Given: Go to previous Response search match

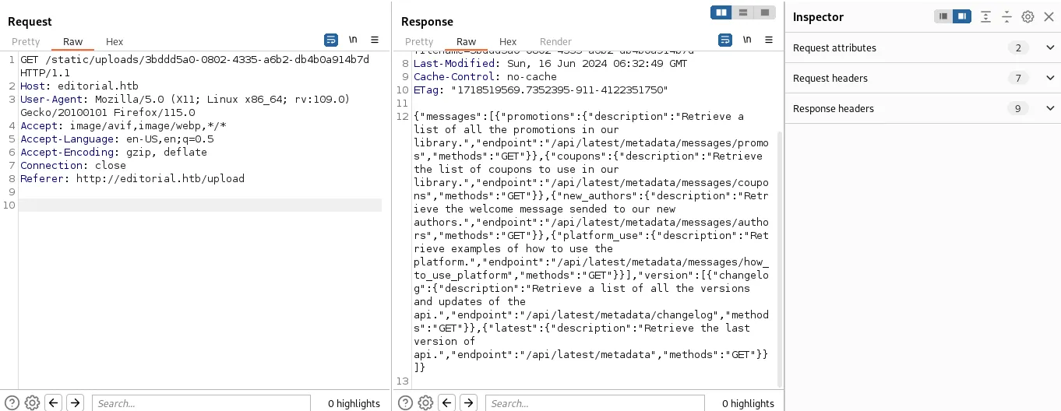Looking at the screenshot, I should point(447,402).
